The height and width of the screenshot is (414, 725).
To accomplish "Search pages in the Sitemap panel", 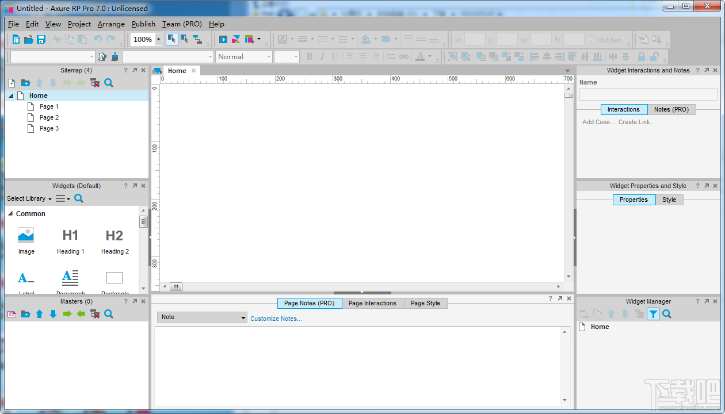I will pos(109,83).
